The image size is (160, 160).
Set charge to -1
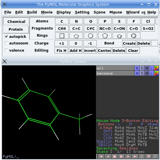coord(90,43)
